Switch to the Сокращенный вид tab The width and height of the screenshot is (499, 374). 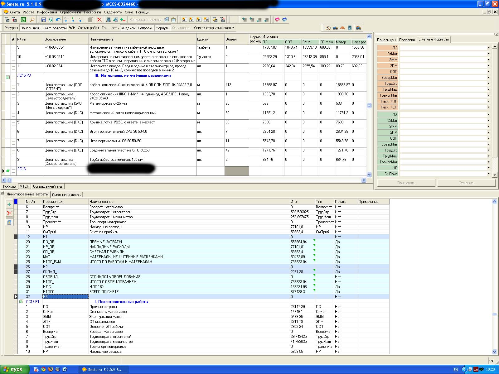pos(47,186)
